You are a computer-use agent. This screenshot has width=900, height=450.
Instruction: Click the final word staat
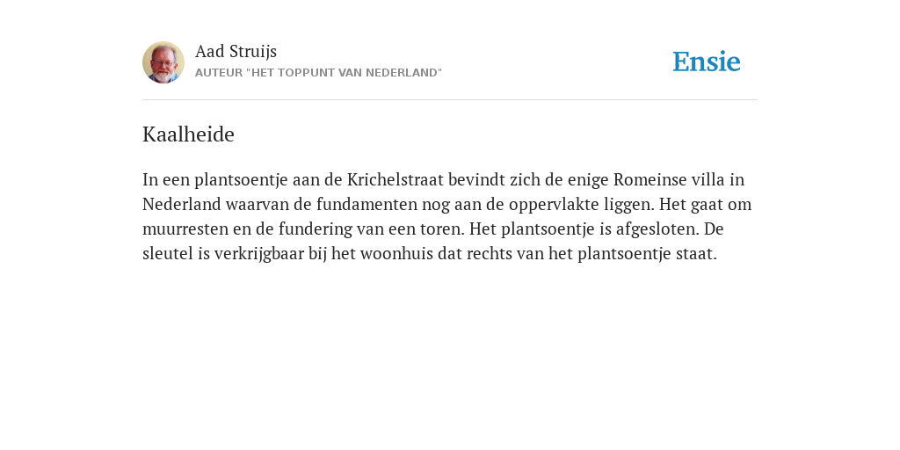(x=696, y=254)
